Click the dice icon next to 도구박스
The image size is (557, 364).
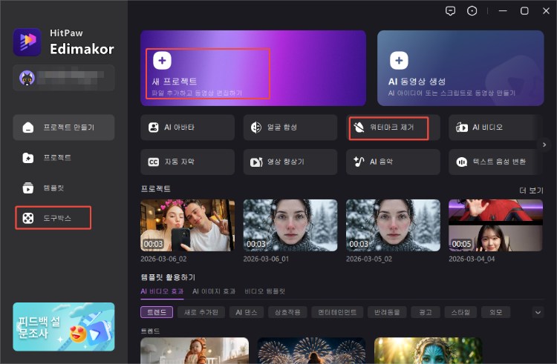(x=28, y=218)
